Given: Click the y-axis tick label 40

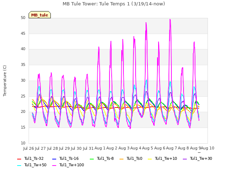Looking at the screenshot, I should click(23, 49).
